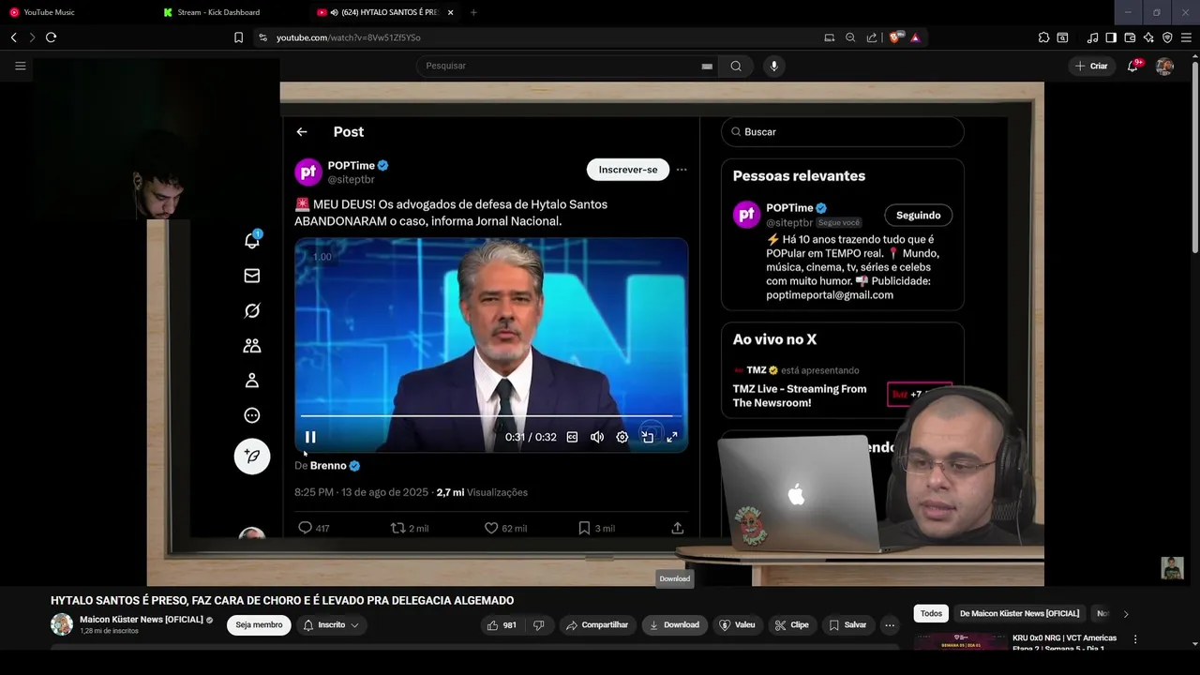The image size is (1200, 675).
Task: Open KRU 0x0 NRG VCT Americas video
Action: tap(1064, 643)
